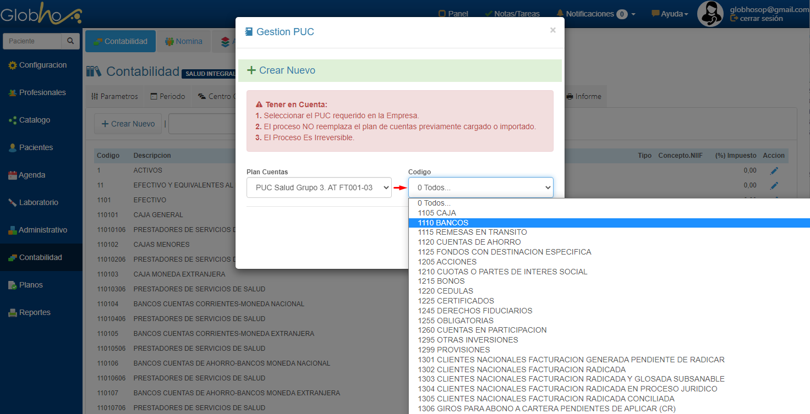The width and height of the screenshot is (810, 414).
Task: Expand the Ayuda menu
Action: 670,14
